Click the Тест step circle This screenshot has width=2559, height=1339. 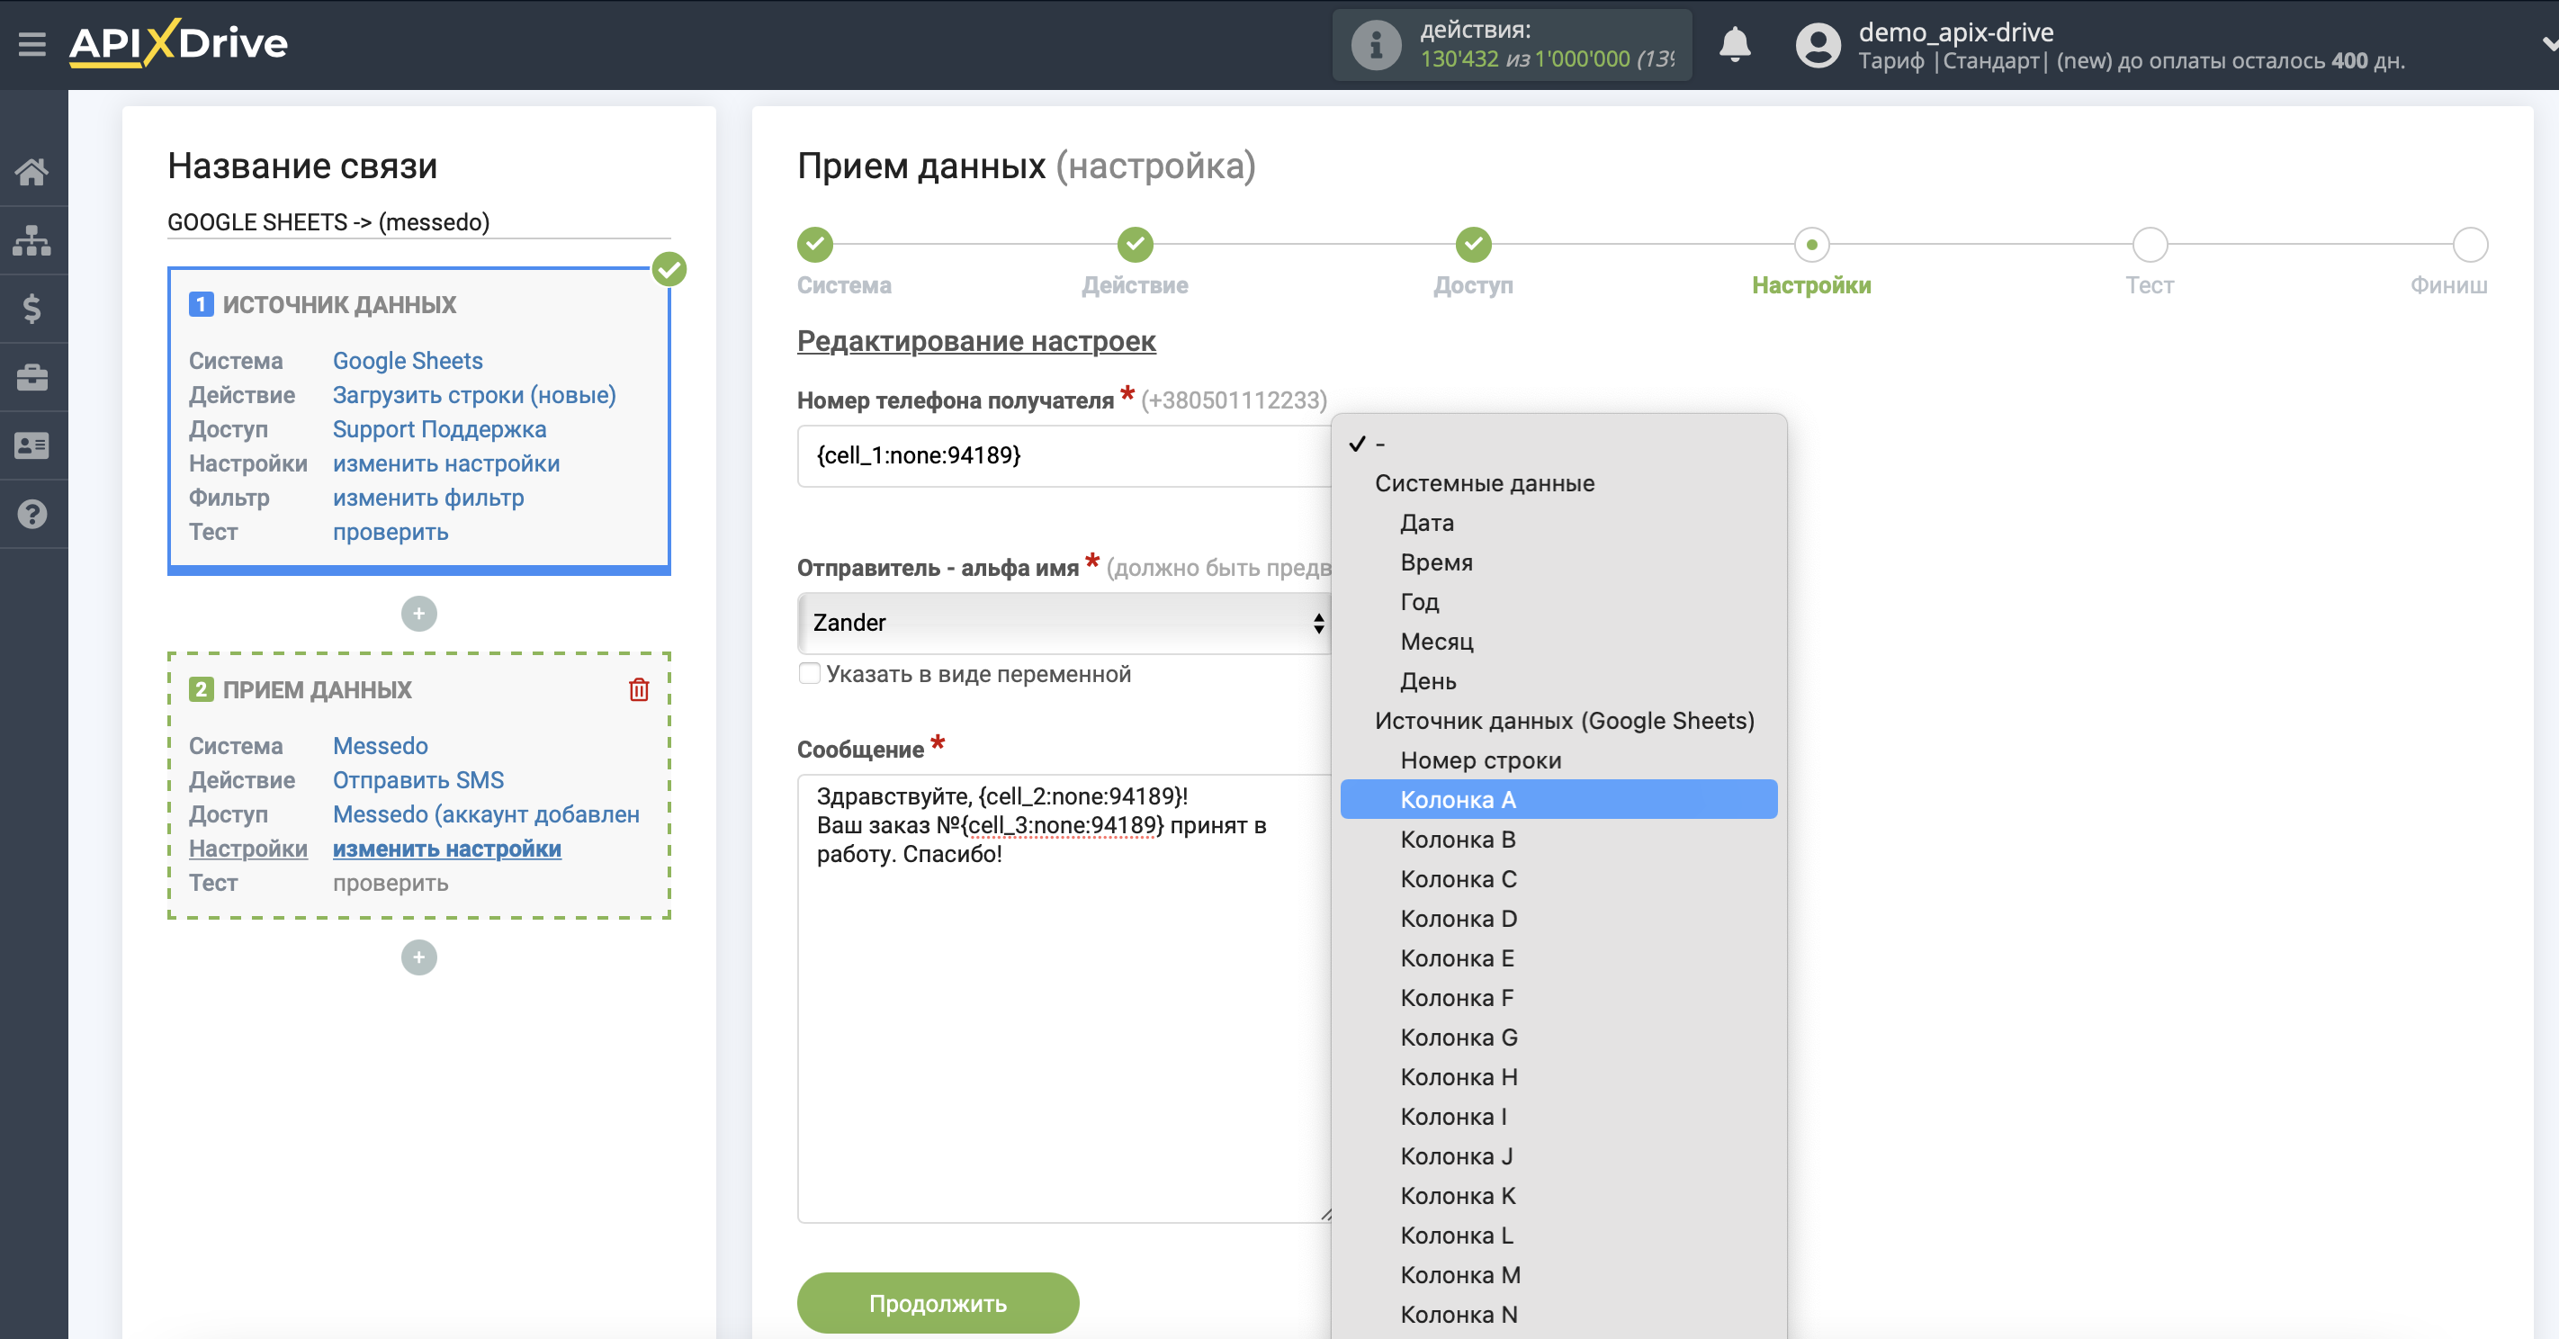pos(2150,243)
